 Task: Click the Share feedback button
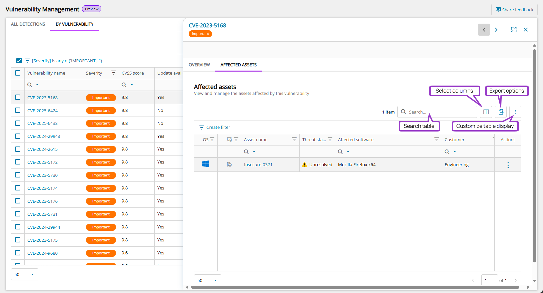point(514,10)
